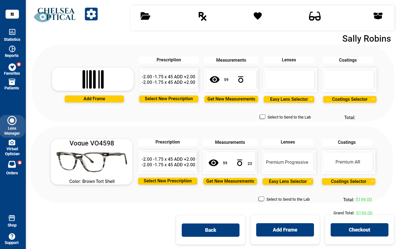
Task: Enable Select to Send to the Lab on top frame
Action: tap(262, 117)
